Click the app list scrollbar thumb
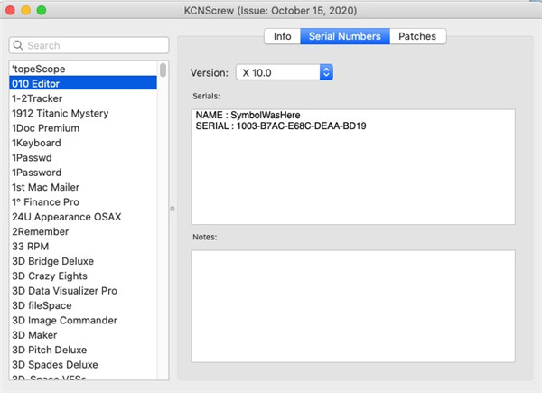The height and width of the screenshot is (393, 542). pos(163,70)
